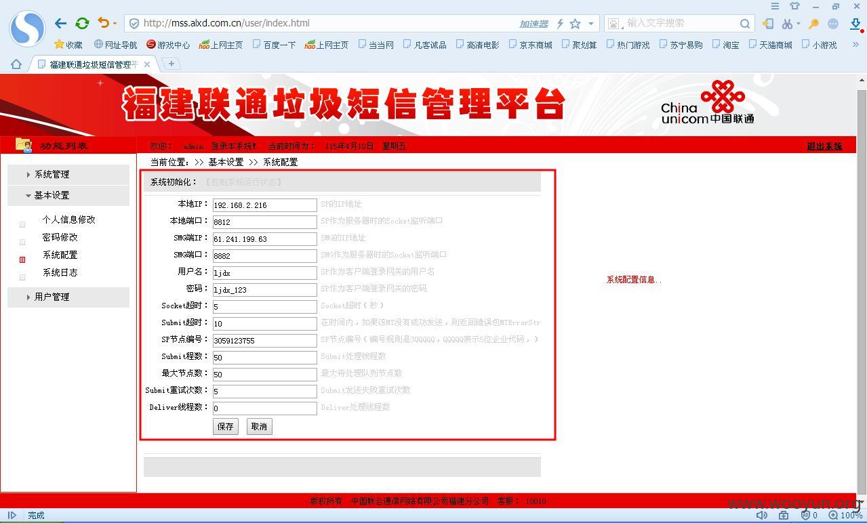The width and height of the screenshot is (867, 523).
Task: Click the 本地端口 input field
Action: pos(265,222)
